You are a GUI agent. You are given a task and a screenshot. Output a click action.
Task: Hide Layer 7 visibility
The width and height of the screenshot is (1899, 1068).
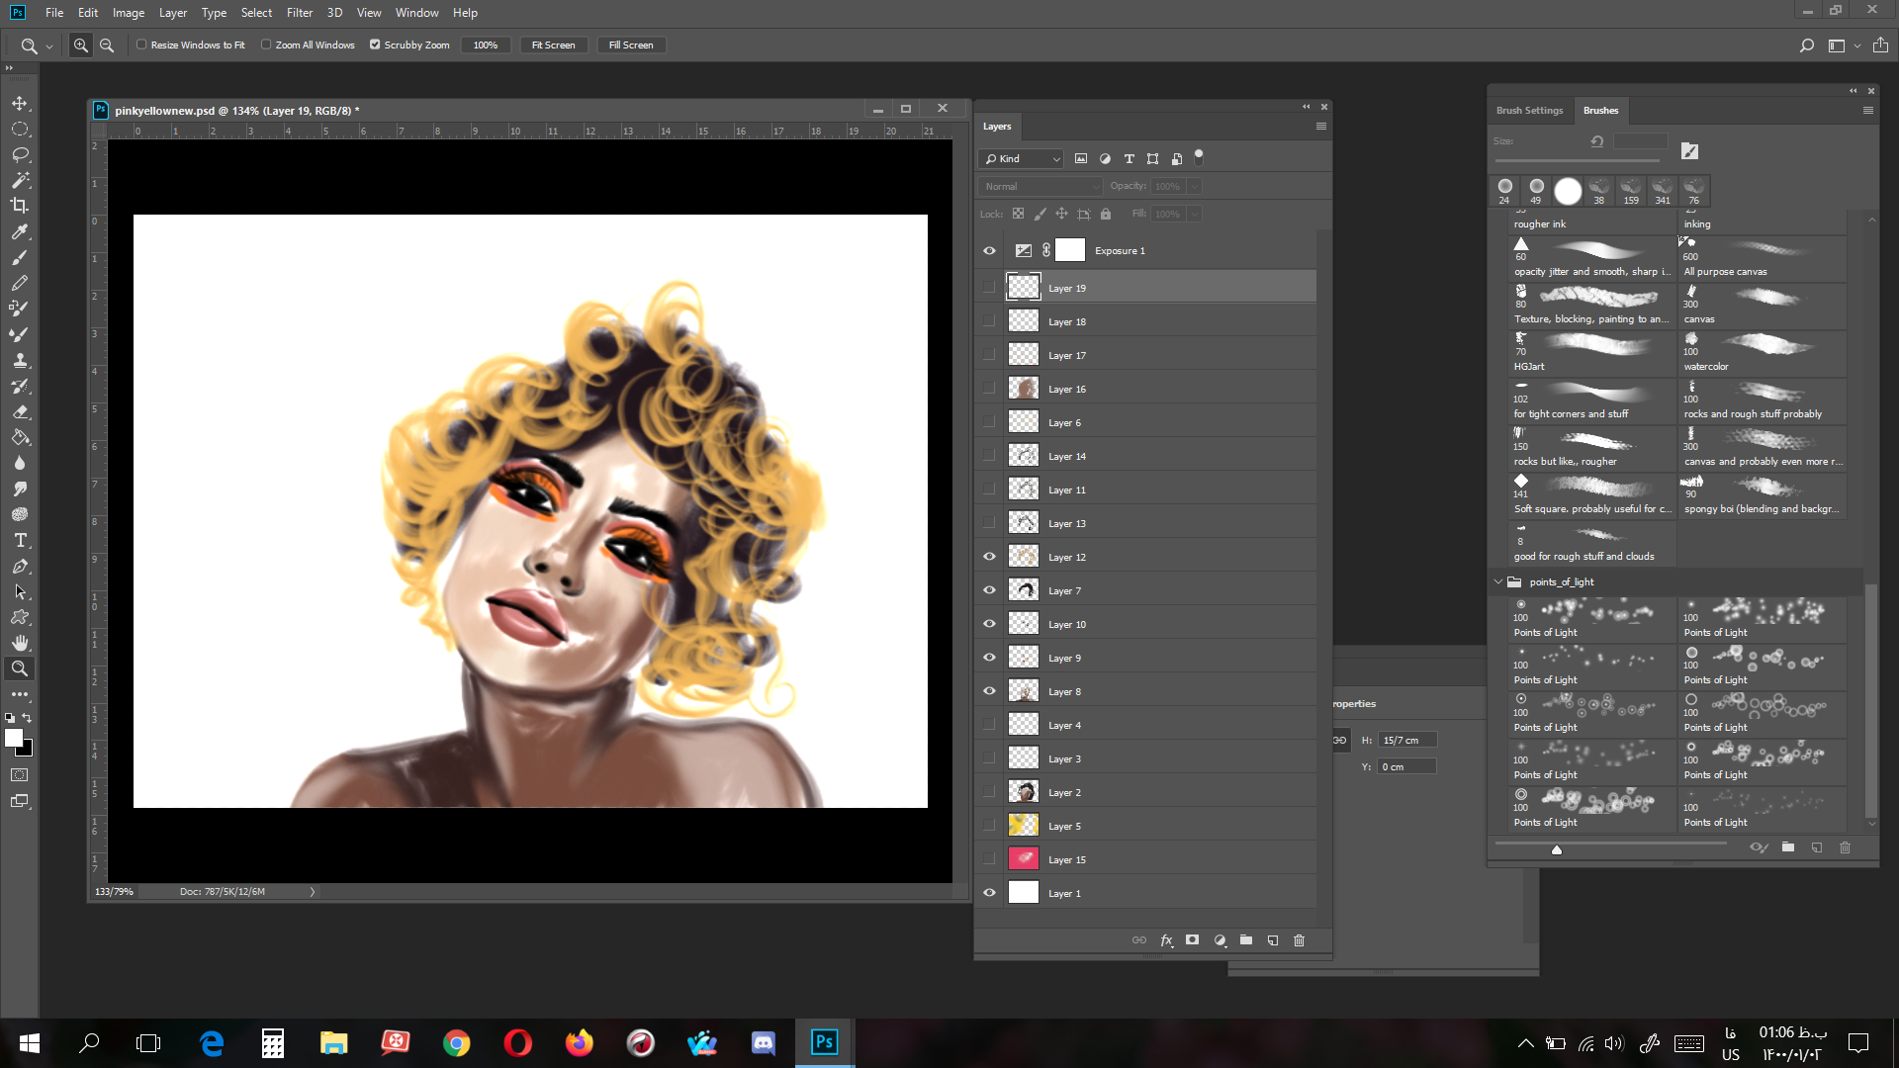pos(989,590)
